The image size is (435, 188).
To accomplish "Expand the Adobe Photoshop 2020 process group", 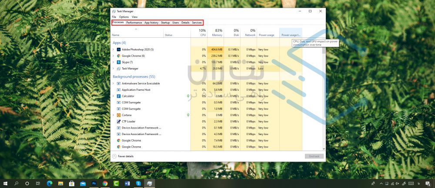I will (x=113, y=49).
